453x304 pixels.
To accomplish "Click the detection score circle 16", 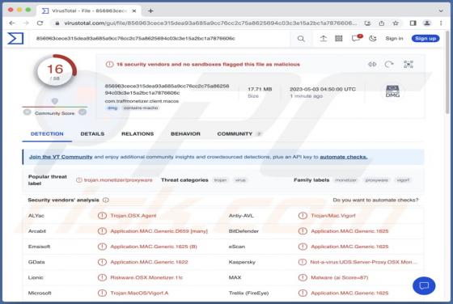I will point(55,71).
